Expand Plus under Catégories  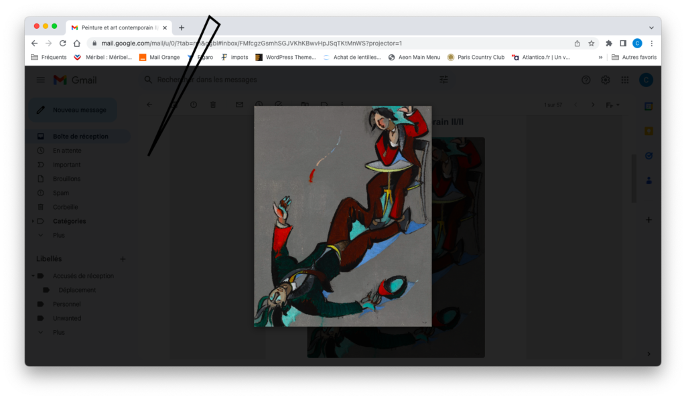coord(59,235)
